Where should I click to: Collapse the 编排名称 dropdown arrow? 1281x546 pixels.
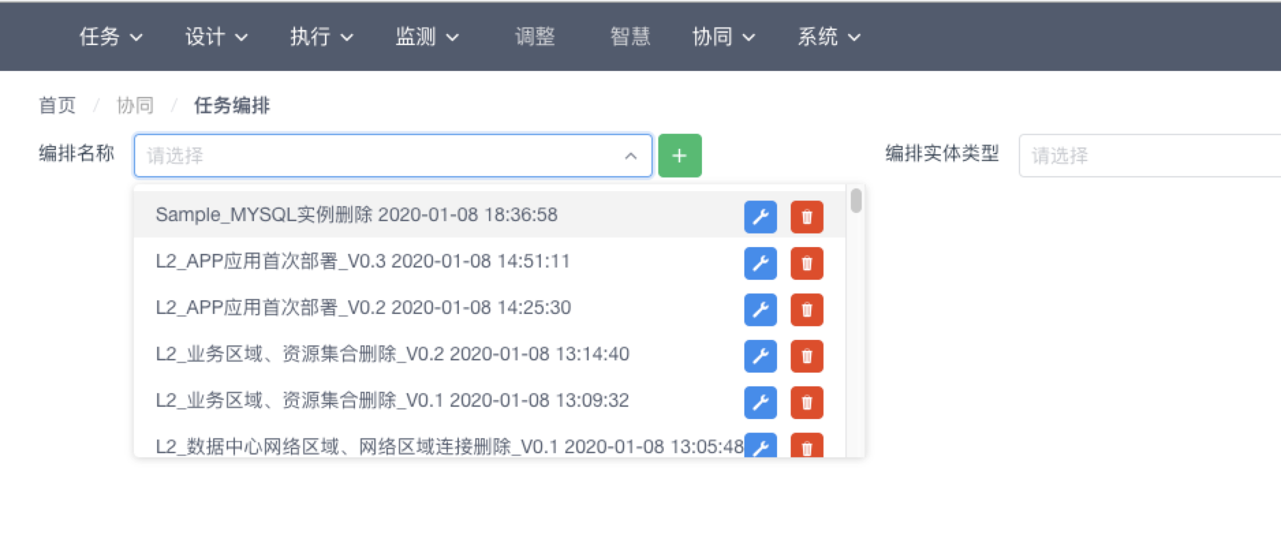click(630, 156)
